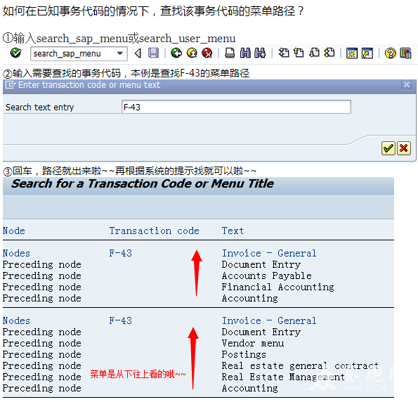Viewport: 418px width, 402px height.
Task: Click the second Document Entry row
Action: pyautogui.click(x=261, y=332)
